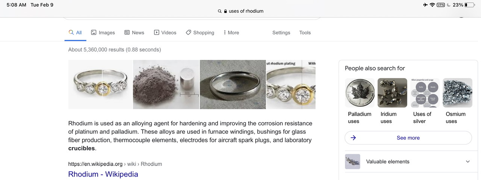Tap the VPN status indicator

441,5
